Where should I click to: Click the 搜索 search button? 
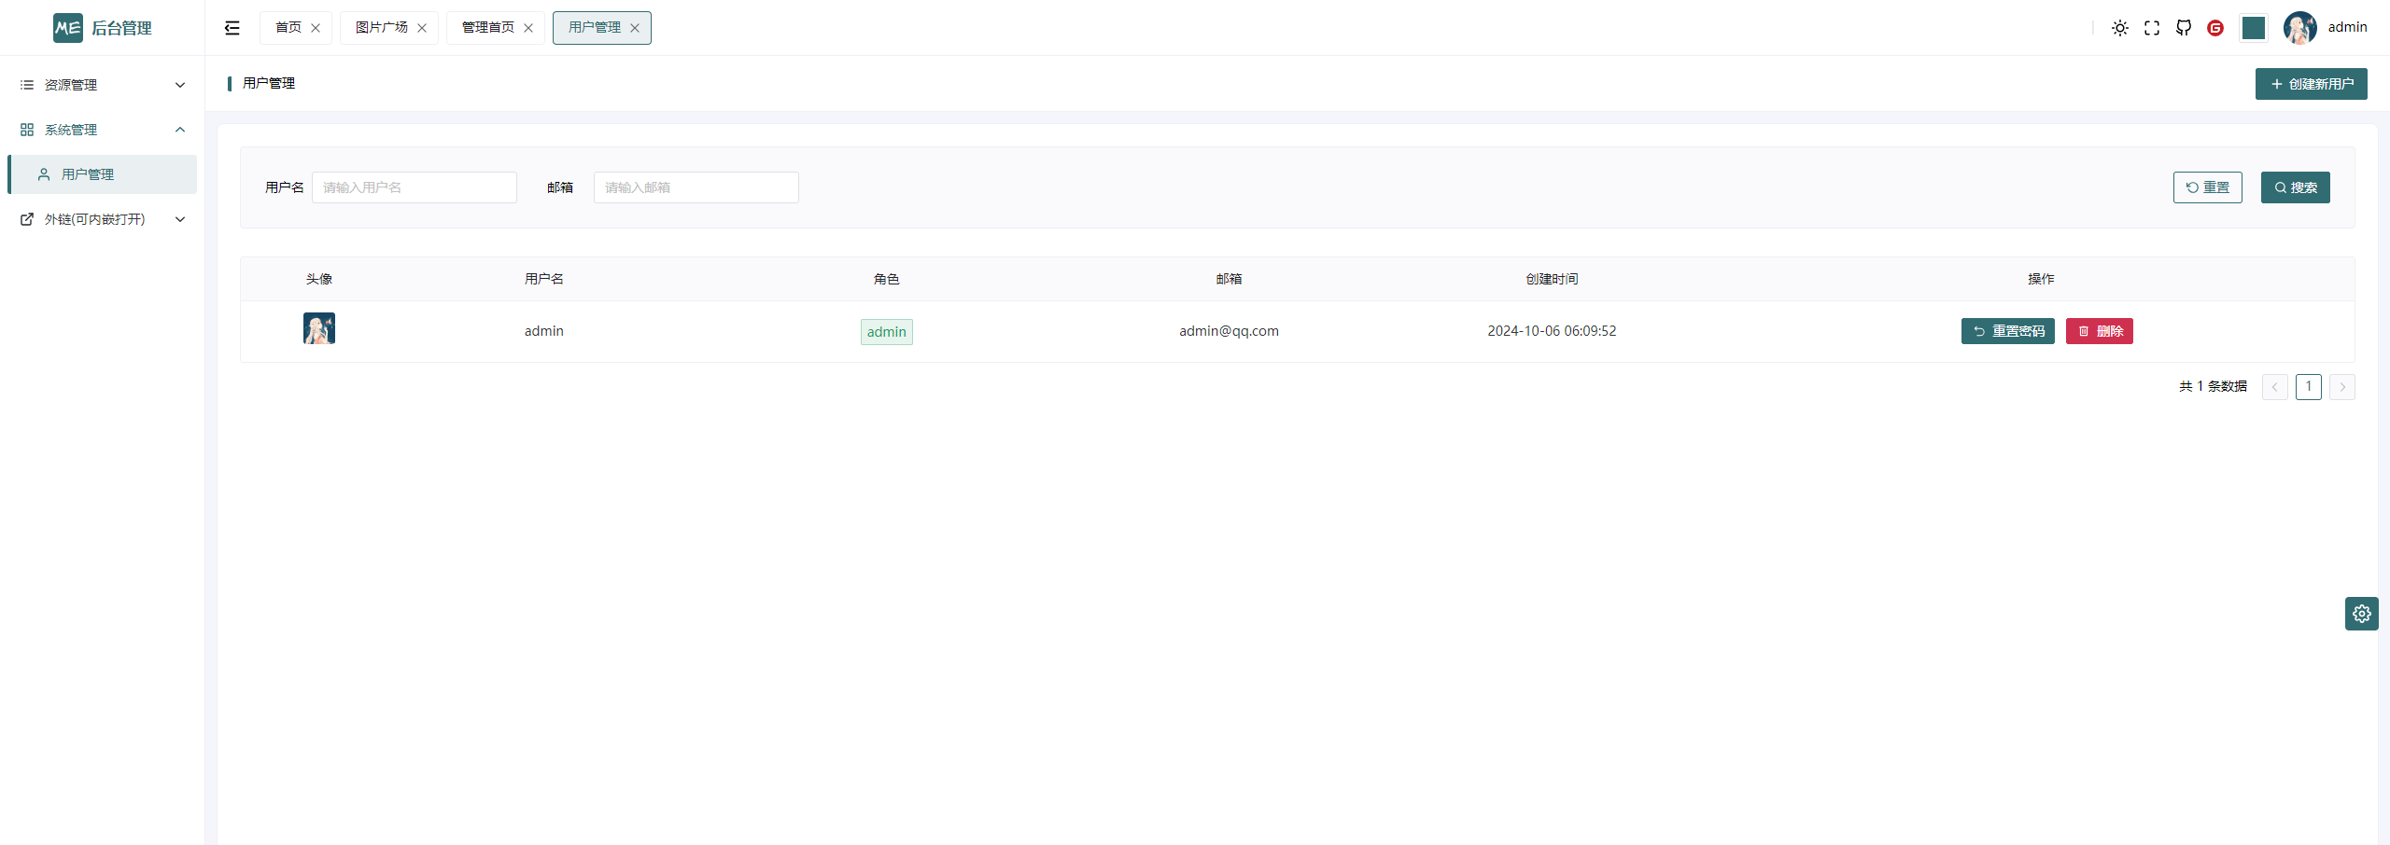click(2296, 187)
